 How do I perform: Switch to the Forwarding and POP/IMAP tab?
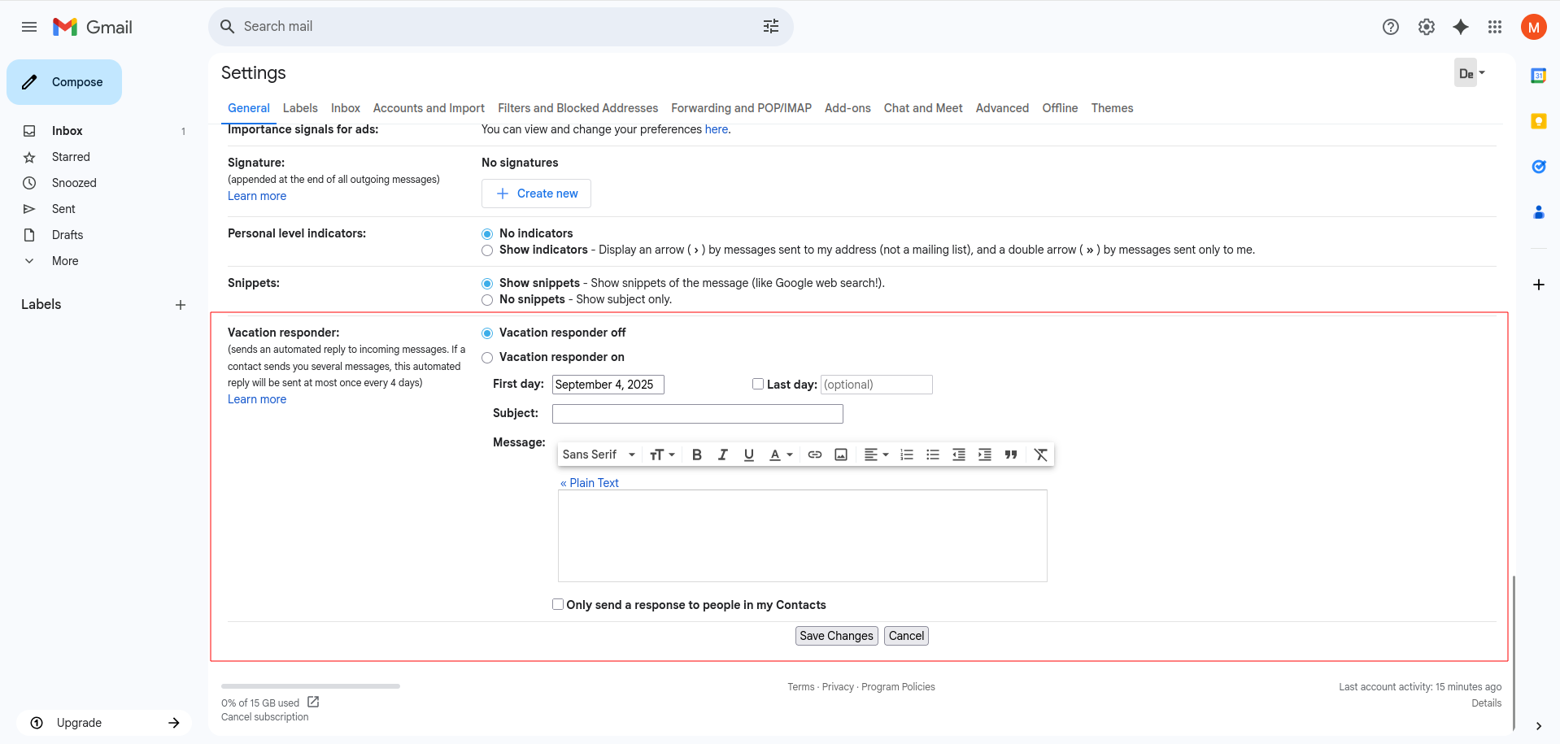click(x=740, y=108)
